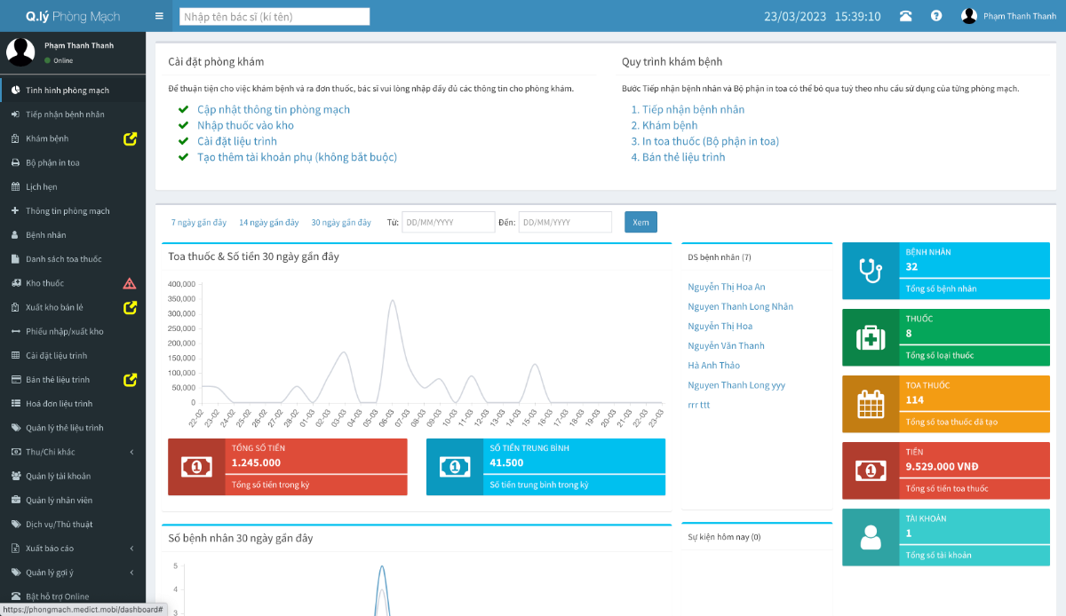
Task: Open Khám bệnh quick-launch yellow icon
Action: point(131,138)
